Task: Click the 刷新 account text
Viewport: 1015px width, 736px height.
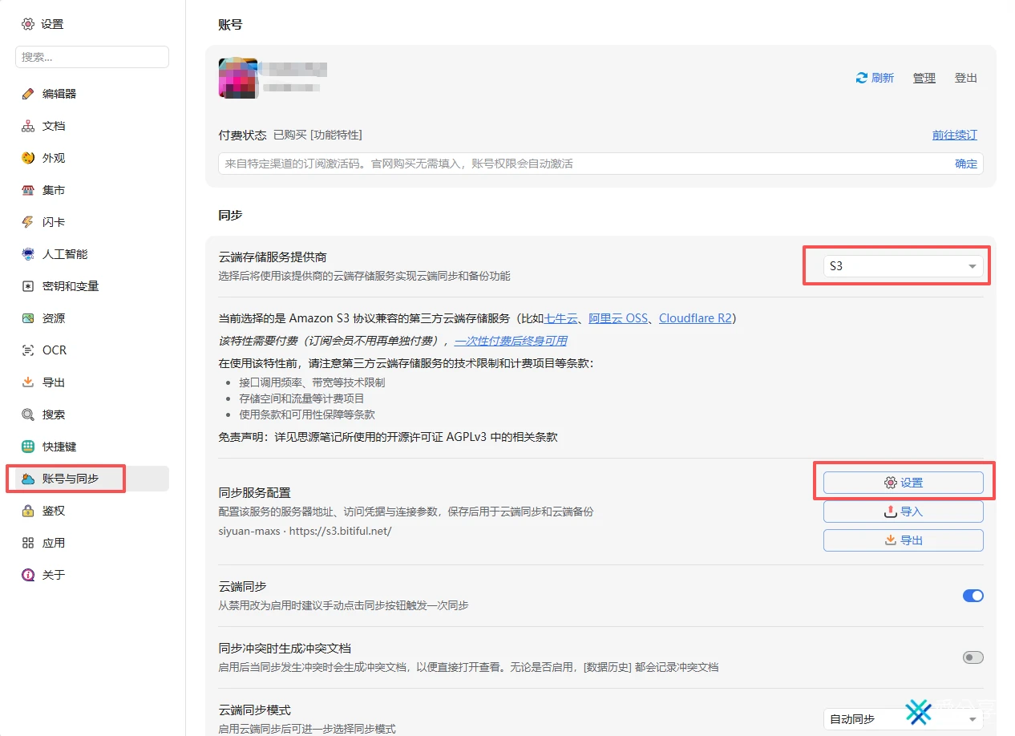Action: click(883, 78)
